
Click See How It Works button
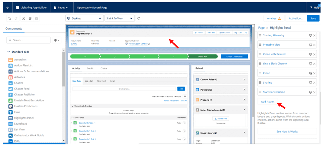click(287, 131)
